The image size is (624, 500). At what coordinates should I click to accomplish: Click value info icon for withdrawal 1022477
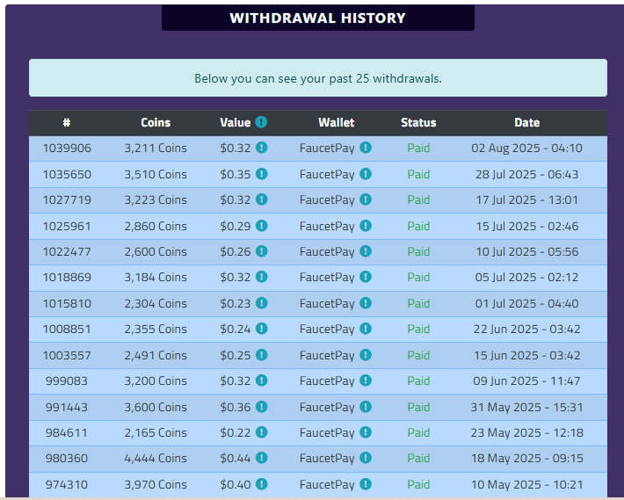[261, 251]
